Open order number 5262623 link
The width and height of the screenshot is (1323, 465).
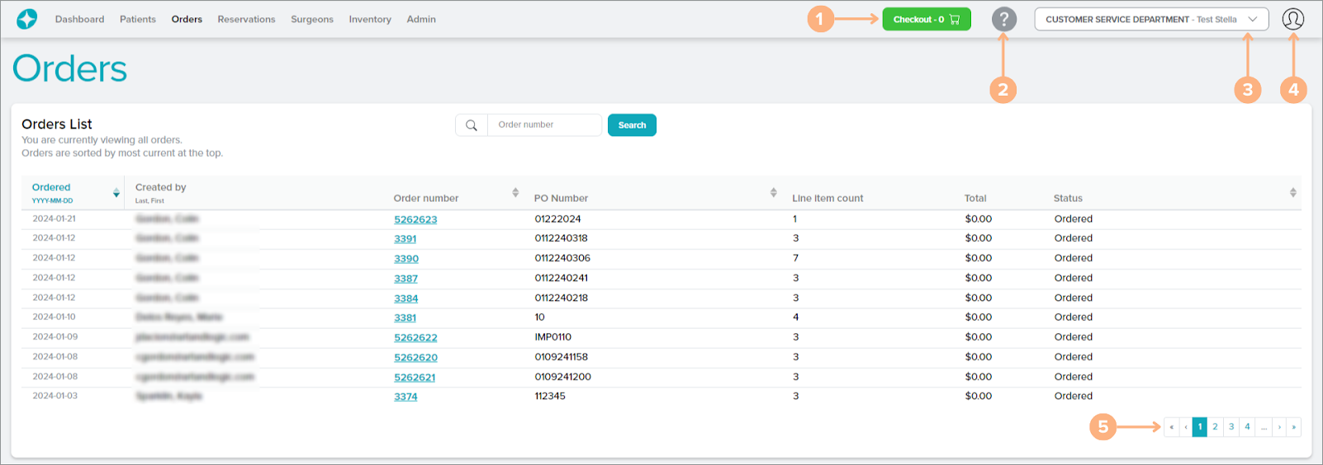415,219
